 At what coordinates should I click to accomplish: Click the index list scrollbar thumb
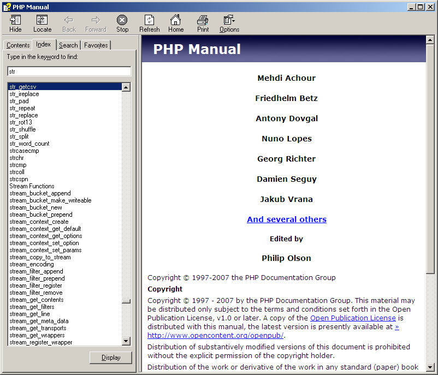click(x=126, y=301)
